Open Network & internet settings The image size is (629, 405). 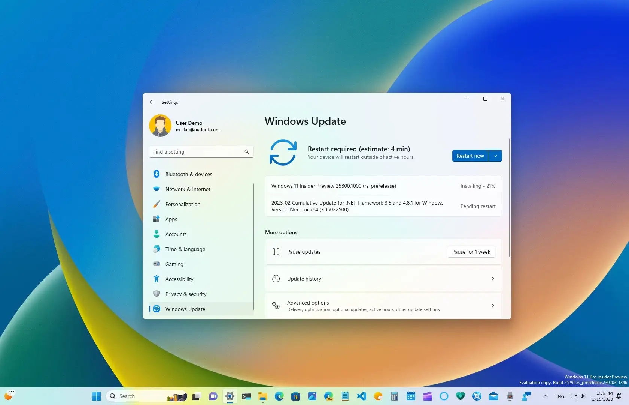pyautogui.click(x=201, y=189)
